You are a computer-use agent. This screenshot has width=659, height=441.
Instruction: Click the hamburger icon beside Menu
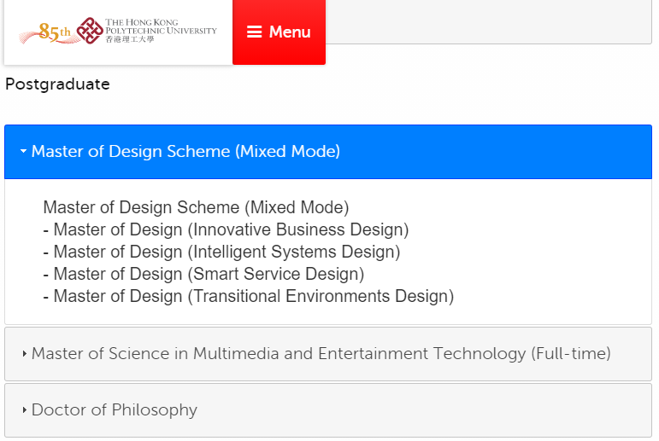point(254,32)
